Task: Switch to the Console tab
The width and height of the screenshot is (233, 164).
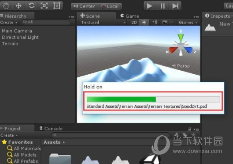Action: click(51, 128)
